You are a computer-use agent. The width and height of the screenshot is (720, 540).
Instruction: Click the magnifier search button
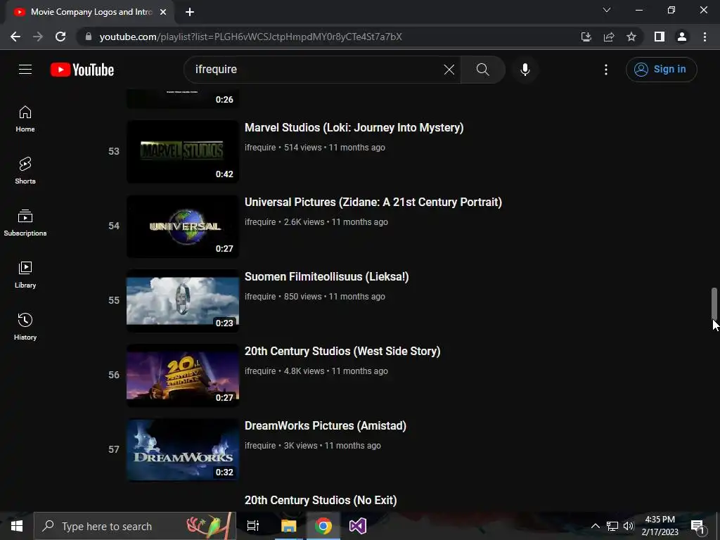[482, 70]
